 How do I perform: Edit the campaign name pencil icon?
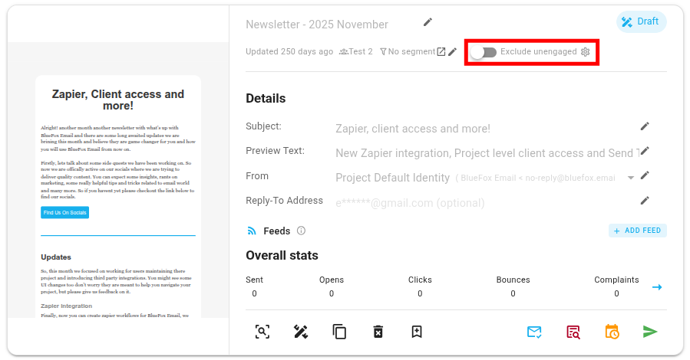428,22
